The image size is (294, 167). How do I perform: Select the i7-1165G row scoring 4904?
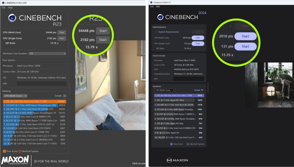tap(35, 136)
